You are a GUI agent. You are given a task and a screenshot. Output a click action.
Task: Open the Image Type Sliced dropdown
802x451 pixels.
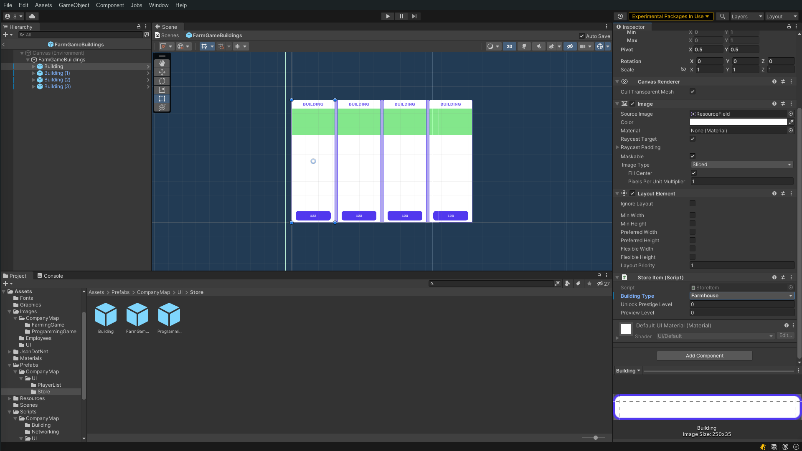click(741, 165)
